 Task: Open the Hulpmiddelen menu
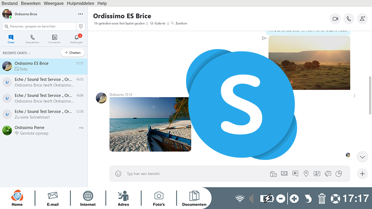[x=80, y=3]
